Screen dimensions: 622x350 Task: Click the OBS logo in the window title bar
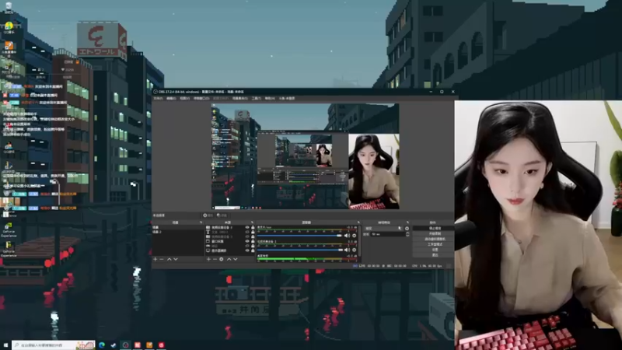pos(155,92)
